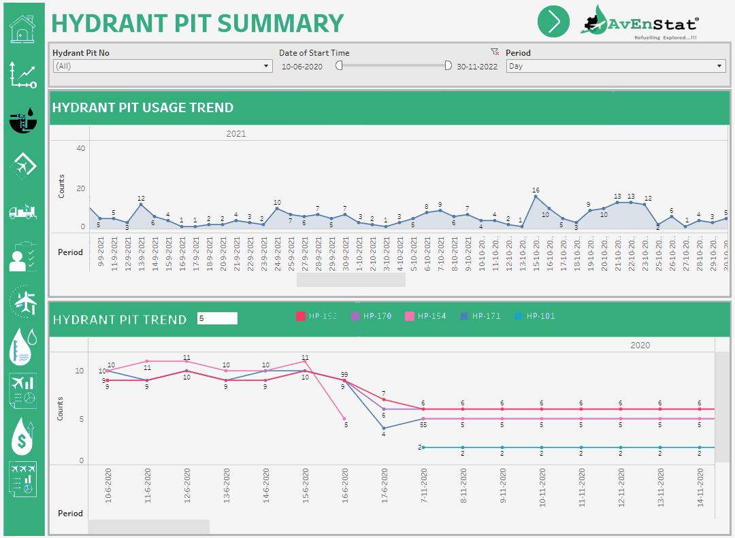Click the fuel drop with dollar icon
735x538 pixels.
coord(22,437)
